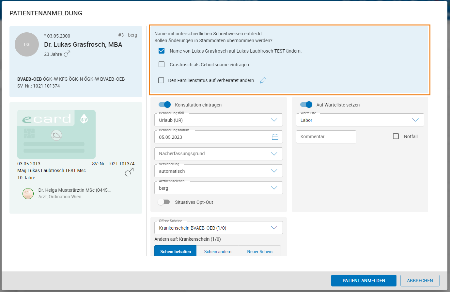Click the male gender symbol next to 23 Jahre
This screenshot has height=292, width=450.
coord(67,54)
